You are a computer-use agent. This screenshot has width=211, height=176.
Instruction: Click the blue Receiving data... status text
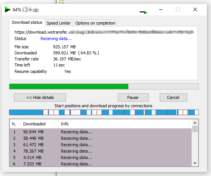56,39
